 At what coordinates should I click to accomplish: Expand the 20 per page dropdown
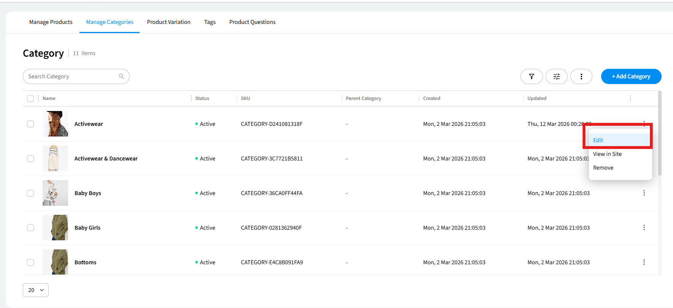coord(36,290)
